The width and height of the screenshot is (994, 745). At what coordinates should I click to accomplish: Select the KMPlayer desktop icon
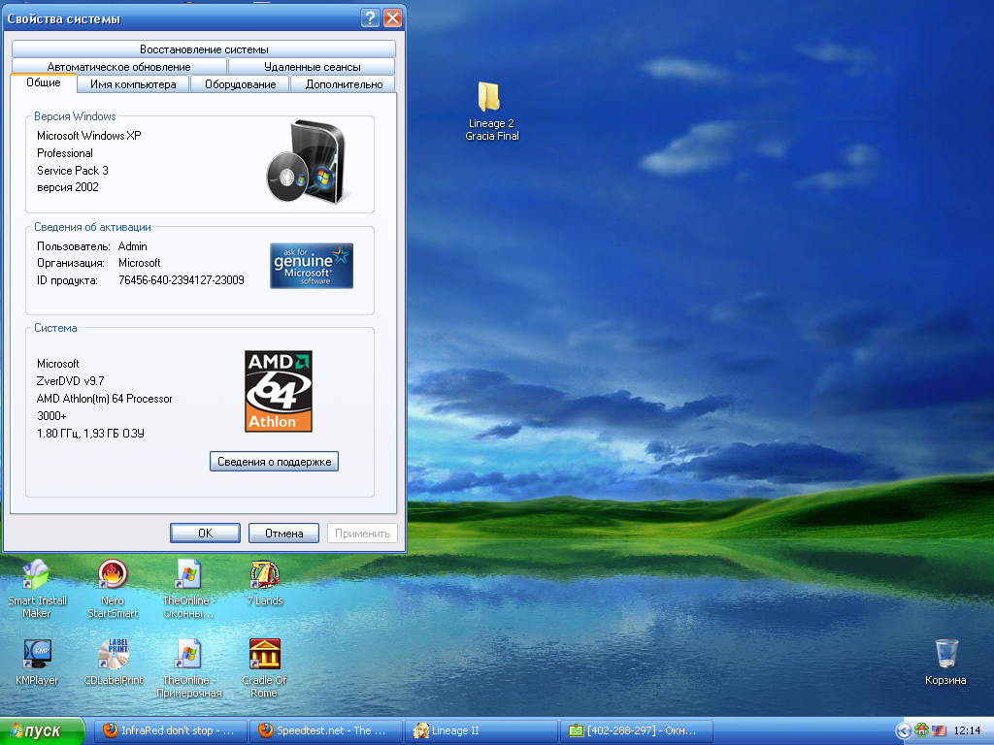[x=37, y=655]
